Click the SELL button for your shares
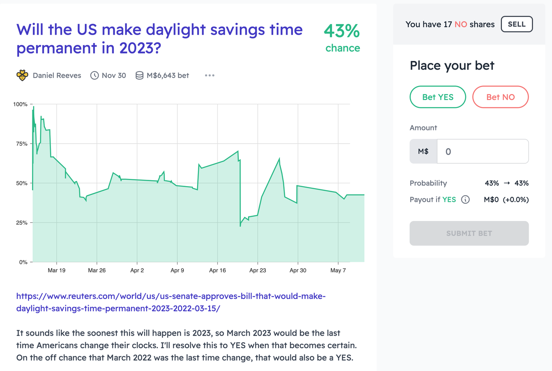The width and height of the screenshot is (552, 371). point(517,24)
